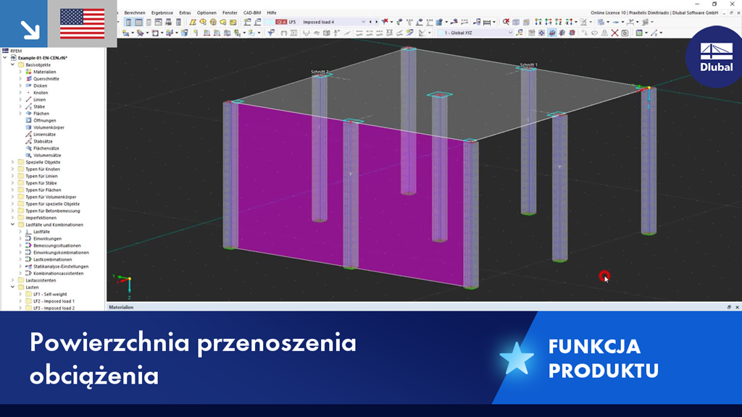
Task: Expand the Spezielle Objekte tree node
Action: 13,162
